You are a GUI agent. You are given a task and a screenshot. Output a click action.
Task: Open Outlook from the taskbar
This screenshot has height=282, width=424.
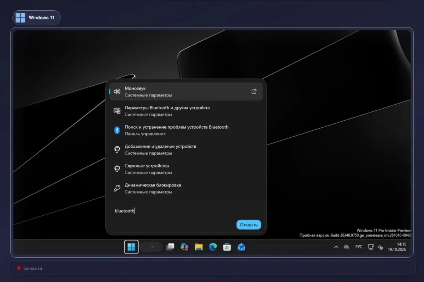point(241,247)
